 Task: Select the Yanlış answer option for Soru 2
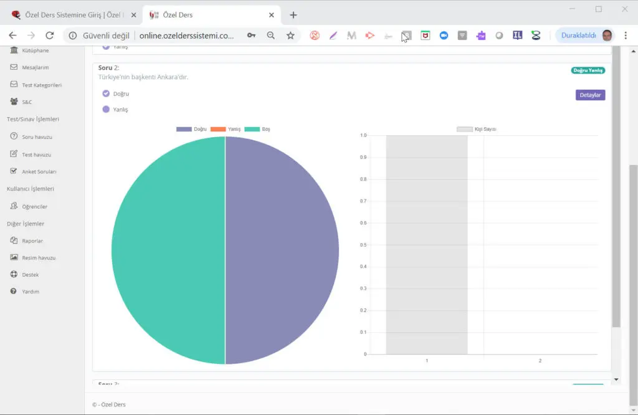106,109
